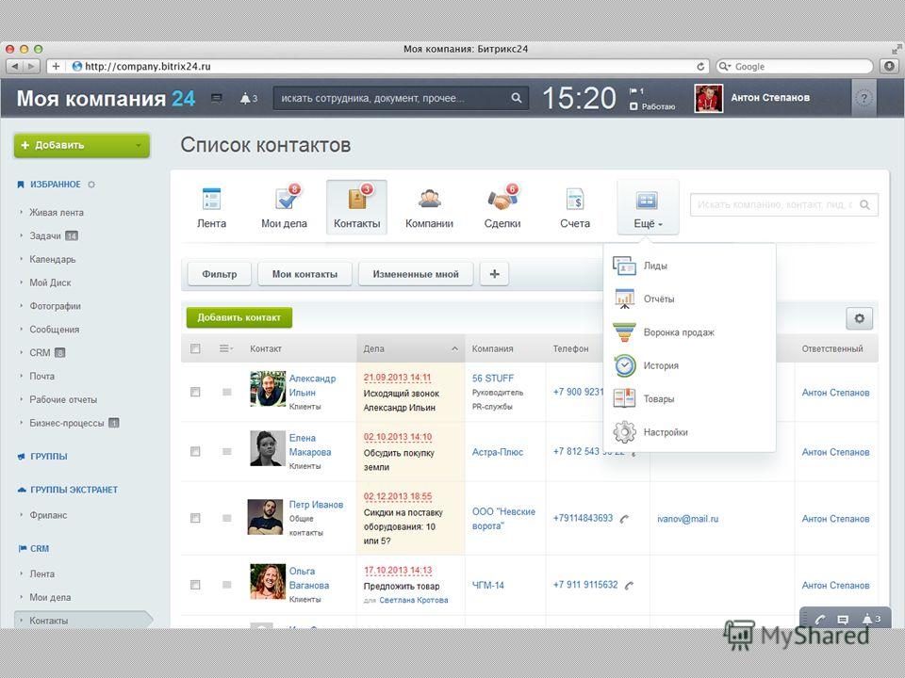Open chat icon in bottom panel
The height and width of the screenshot is (678, 905).
tap(843, 620)
